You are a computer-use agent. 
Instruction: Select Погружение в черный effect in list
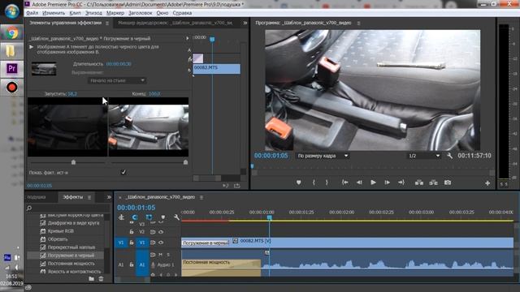(x=71, y=255)
